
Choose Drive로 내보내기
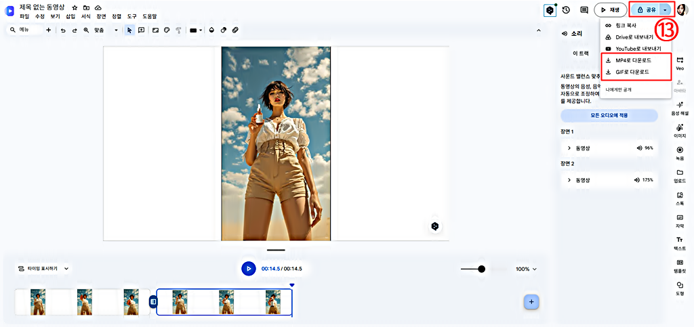click(x=636, y=37)
